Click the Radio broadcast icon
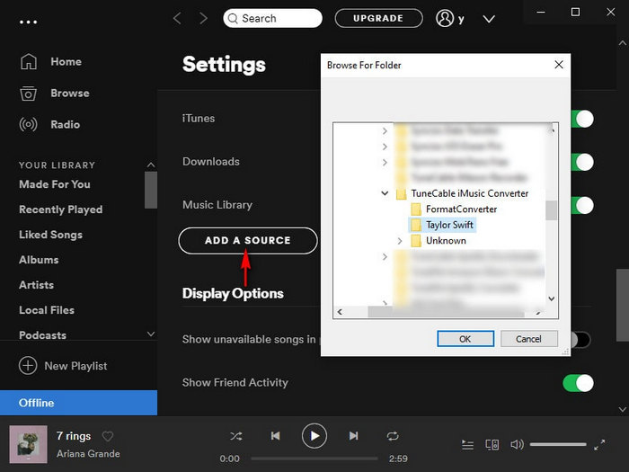The image size is (629, 472). [28, 124]
